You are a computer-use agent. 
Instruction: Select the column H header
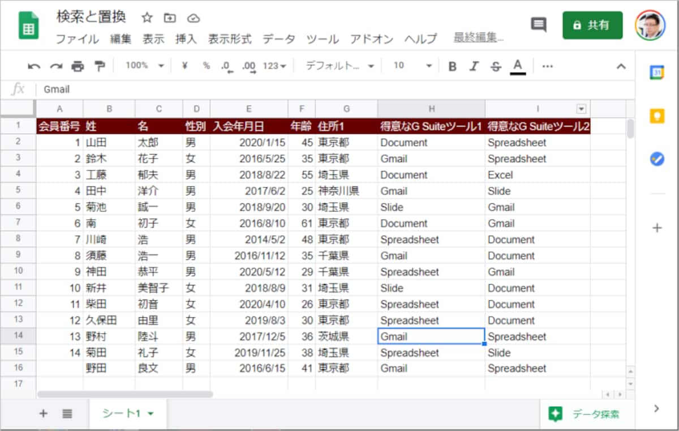[x=431, y=109]
